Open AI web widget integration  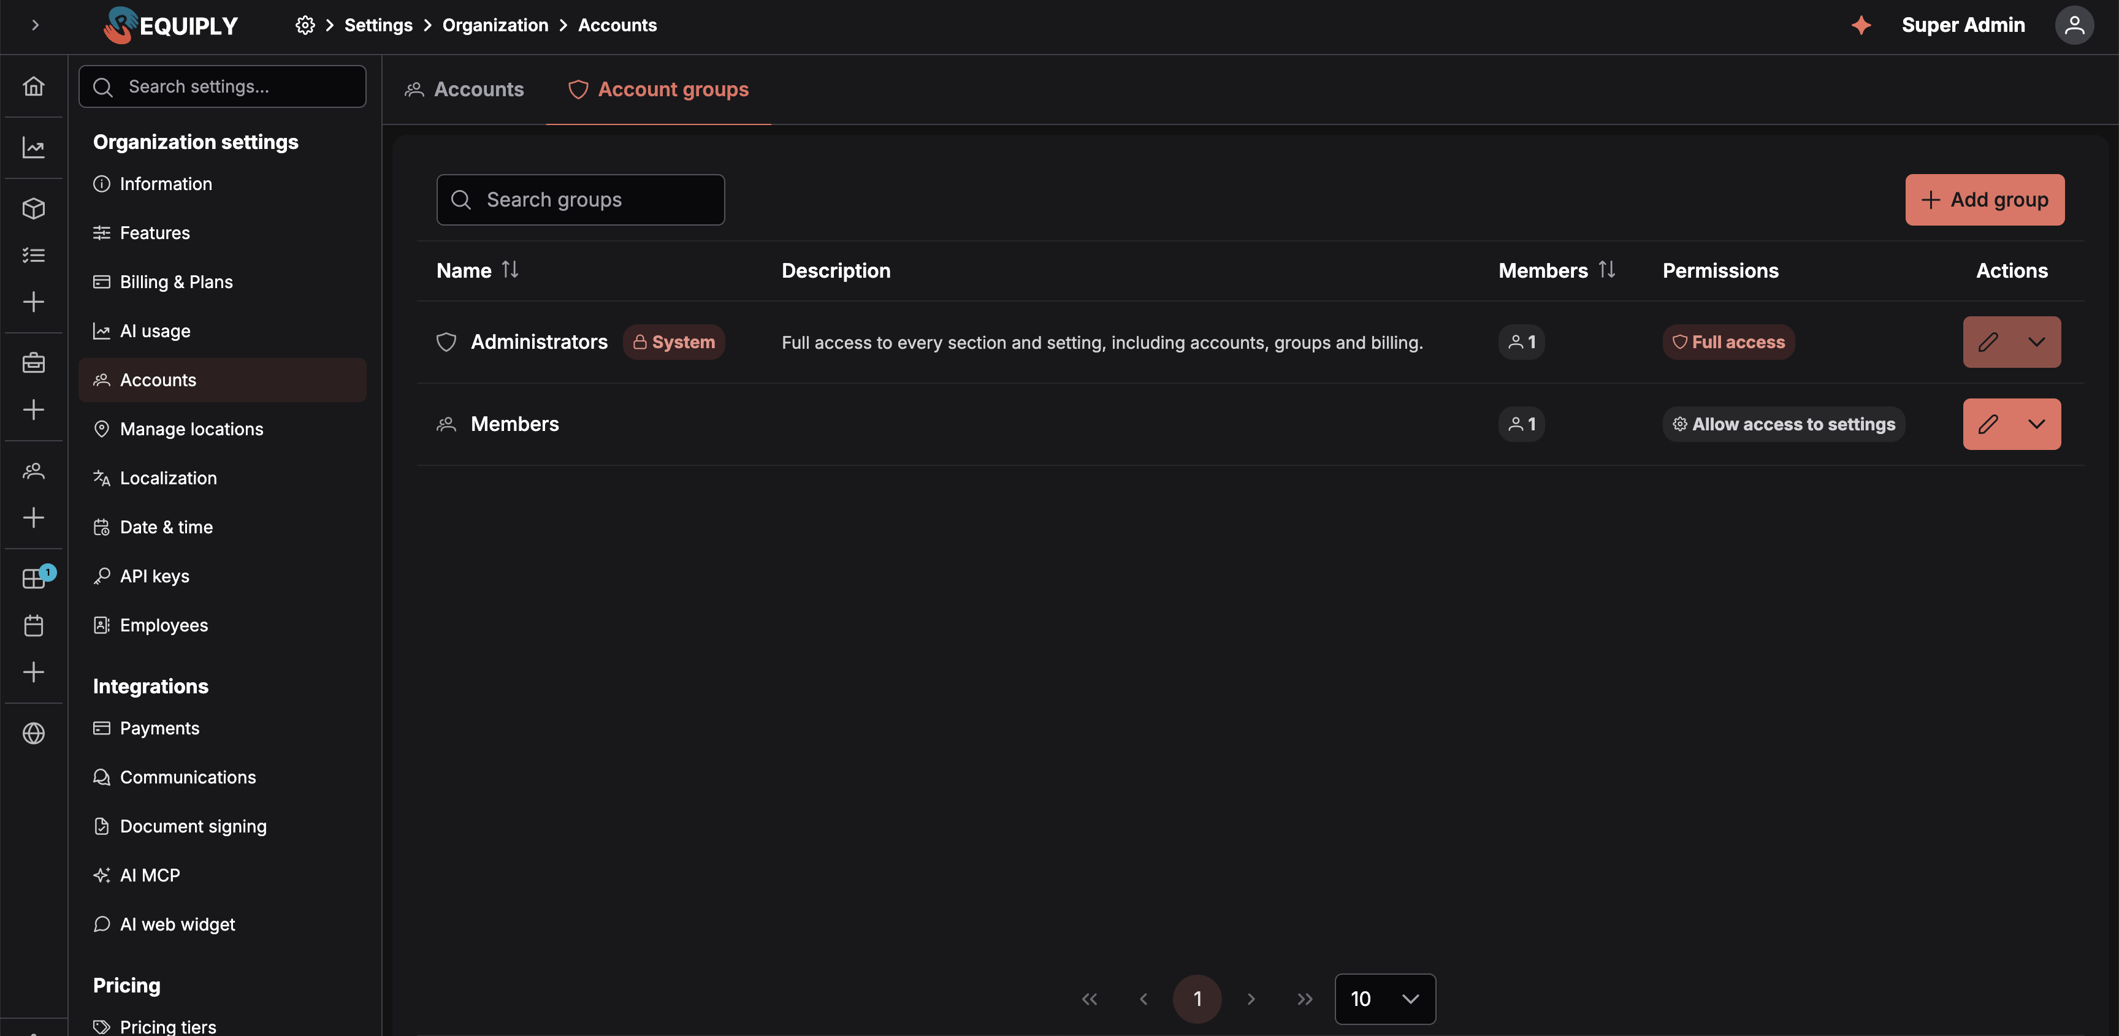[222, 924]
